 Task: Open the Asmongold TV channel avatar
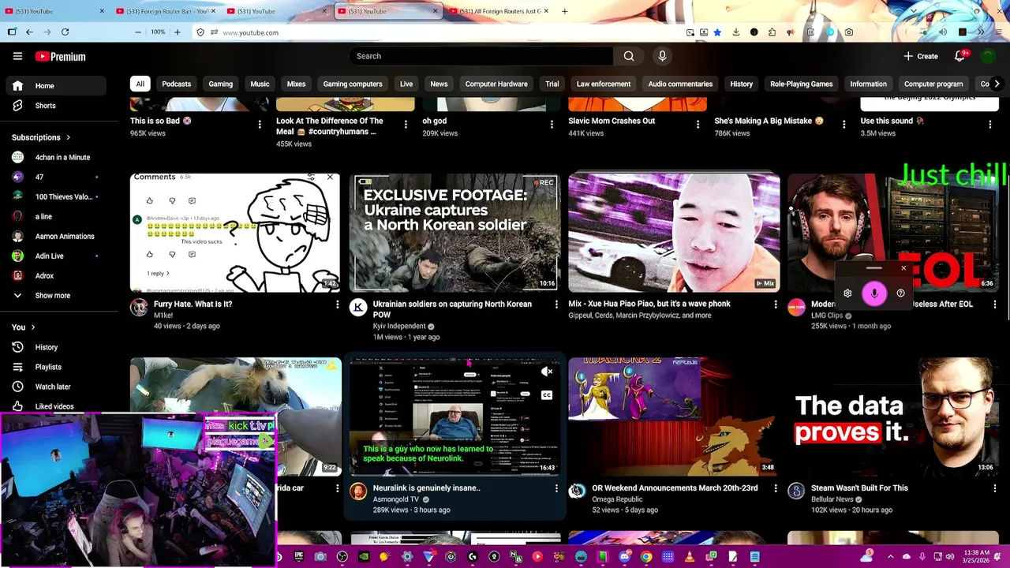[x=358, y=491]
